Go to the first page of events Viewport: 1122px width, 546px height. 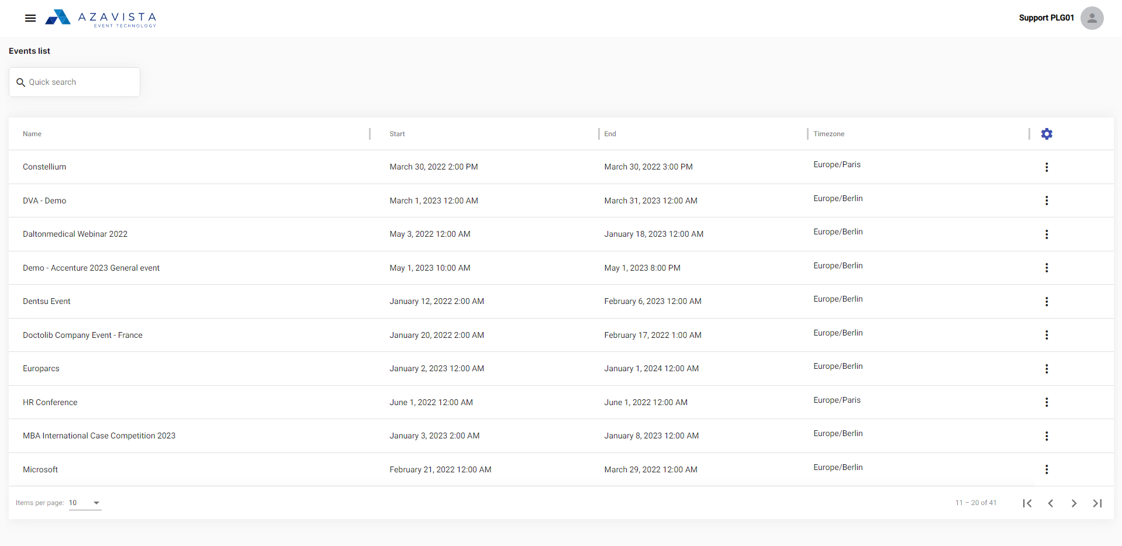pyautogui.click(x=1027, y=503)
